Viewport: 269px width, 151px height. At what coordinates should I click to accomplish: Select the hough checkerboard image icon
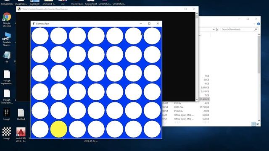click(x=7, y=133)
